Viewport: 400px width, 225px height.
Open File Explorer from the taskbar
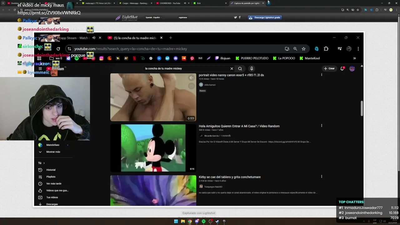point(183,221)
